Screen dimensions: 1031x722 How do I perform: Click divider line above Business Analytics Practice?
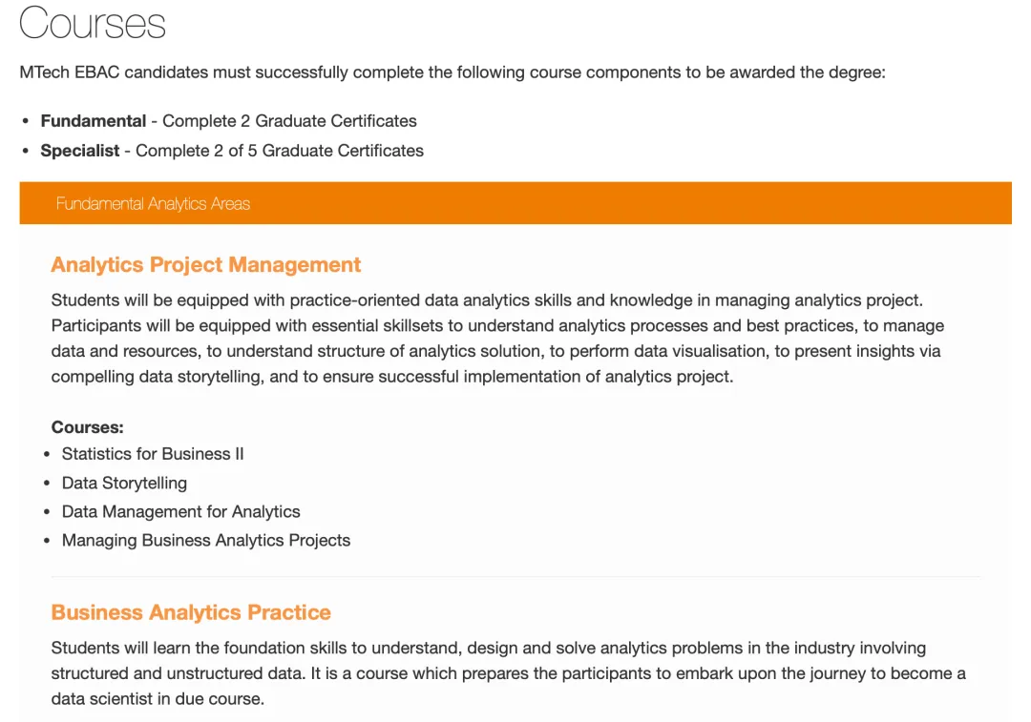coord(515,576)
